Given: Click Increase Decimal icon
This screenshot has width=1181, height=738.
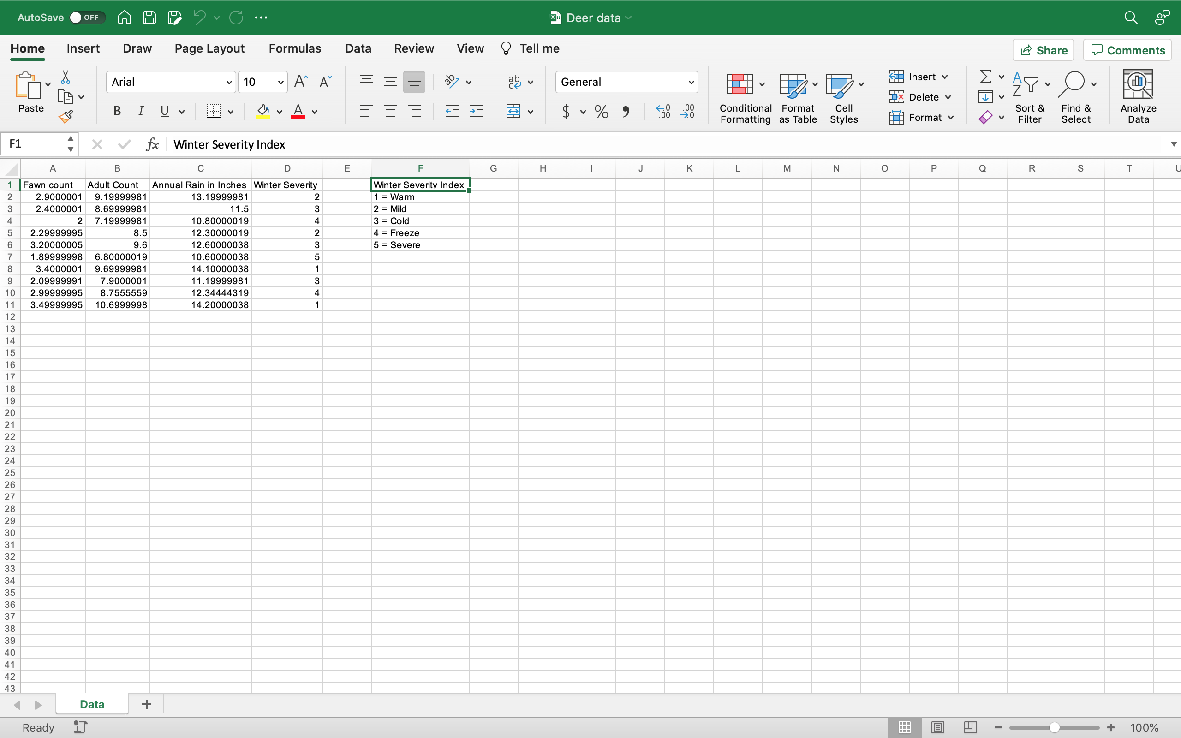Looking at the screenshot, I should point(663,111).
